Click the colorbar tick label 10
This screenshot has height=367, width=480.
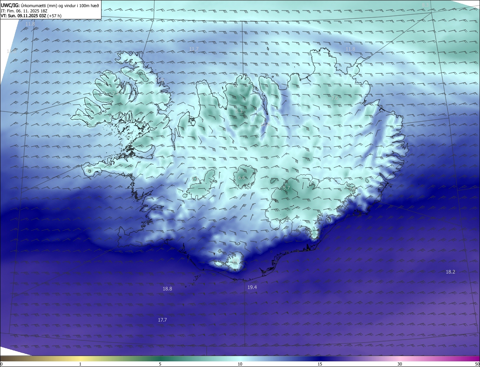(x=240, y=364)
